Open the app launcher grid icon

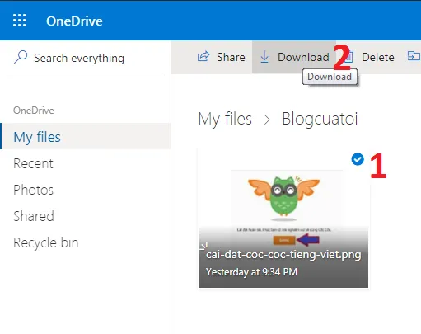coord(20,21)
